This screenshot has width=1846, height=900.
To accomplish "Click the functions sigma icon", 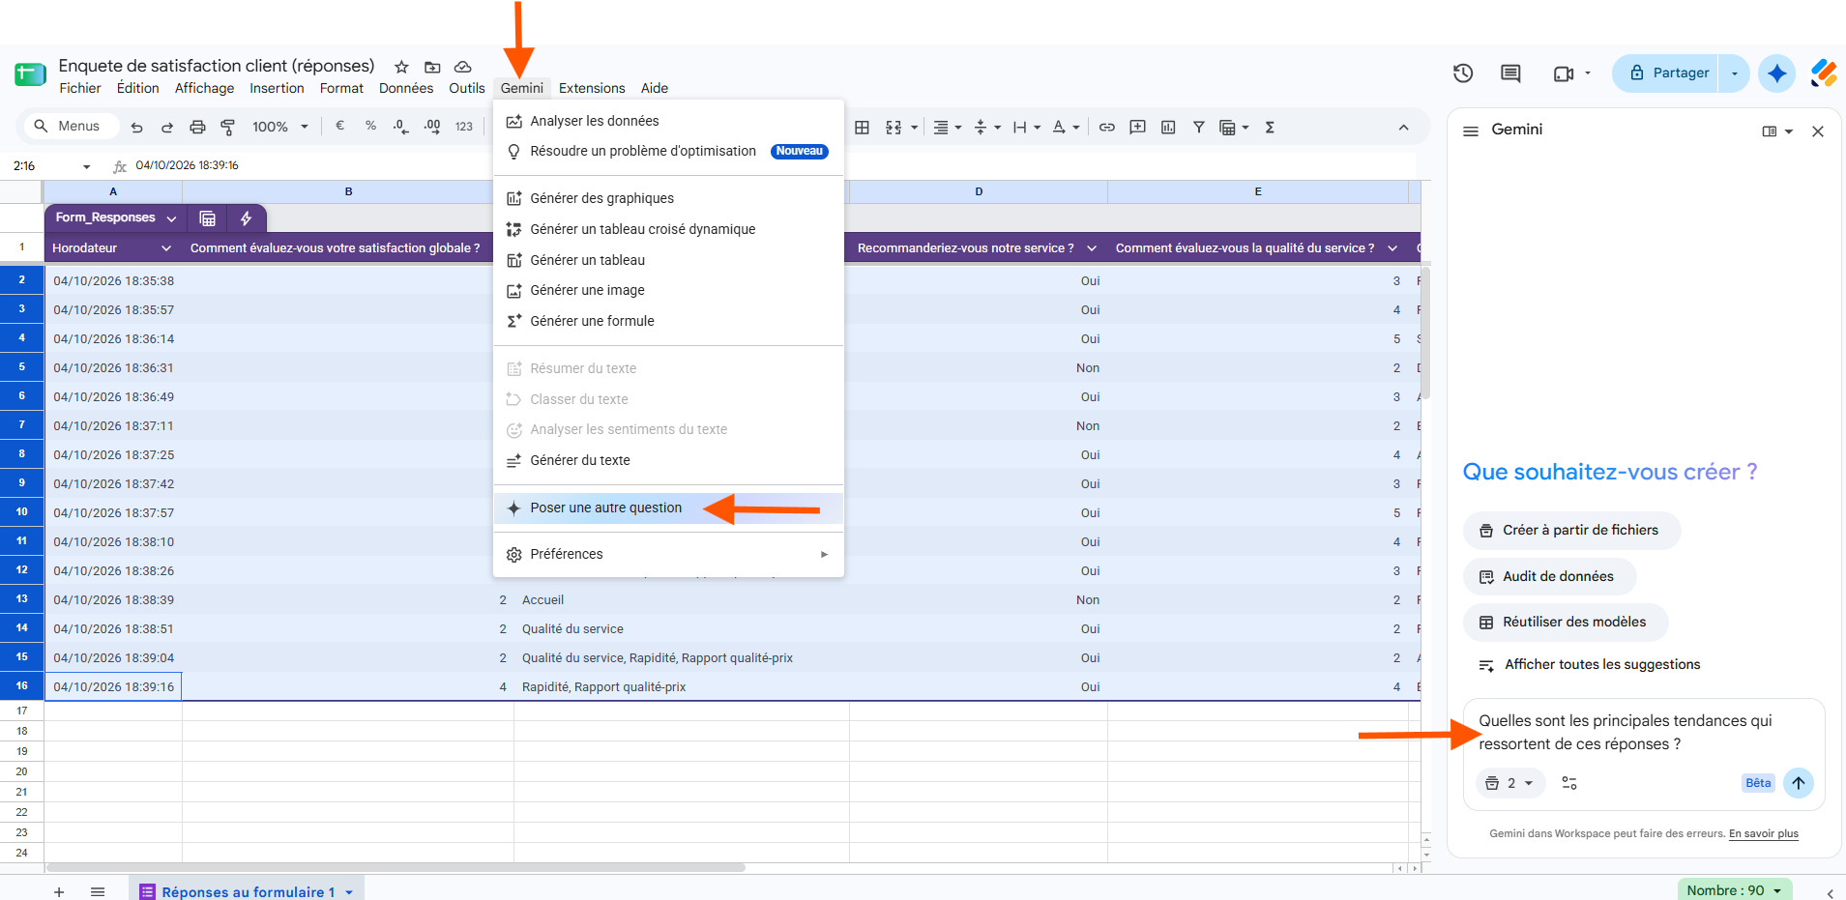I will point(1270,127).
